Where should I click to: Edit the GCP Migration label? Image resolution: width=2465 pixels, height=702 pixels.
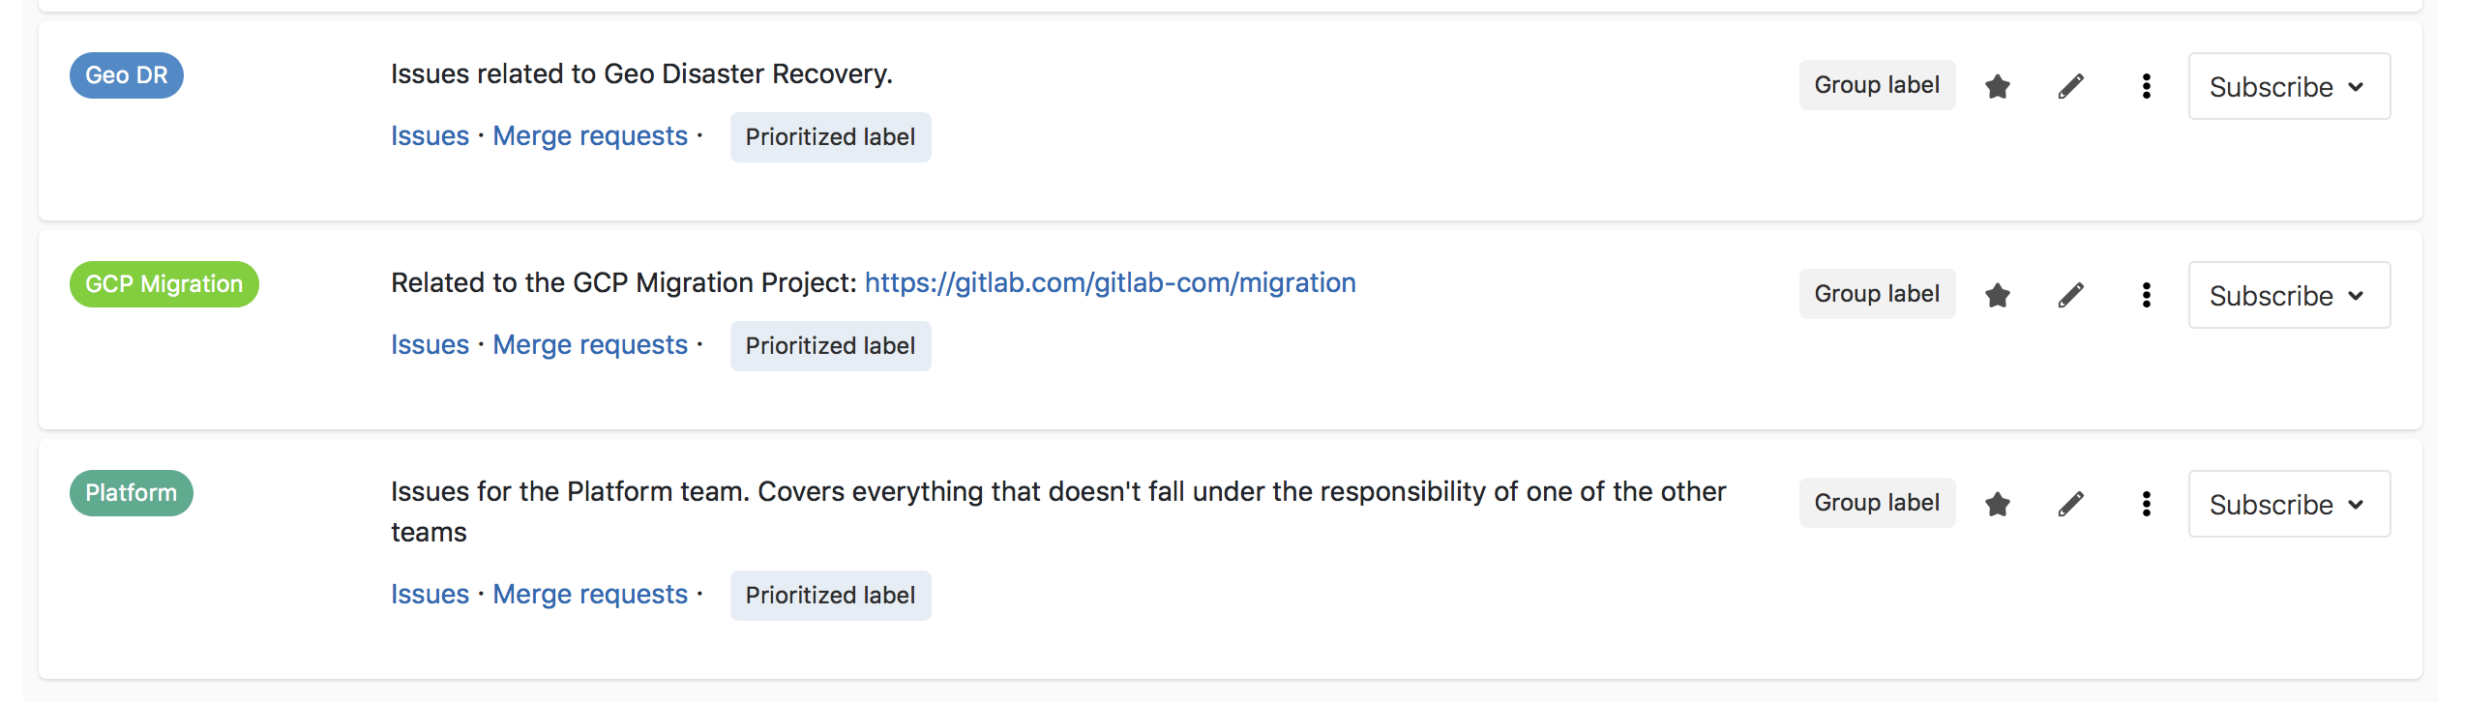pyautogui.click(x=2070, y=294)
